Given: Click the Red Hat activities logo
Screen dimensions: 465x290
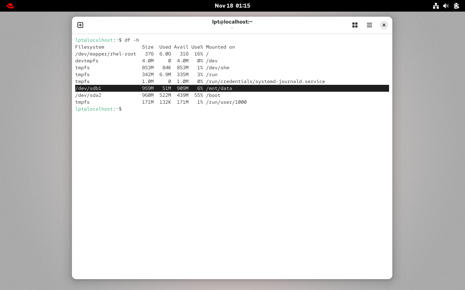Looking at the screenshot, I should point(10,6).
